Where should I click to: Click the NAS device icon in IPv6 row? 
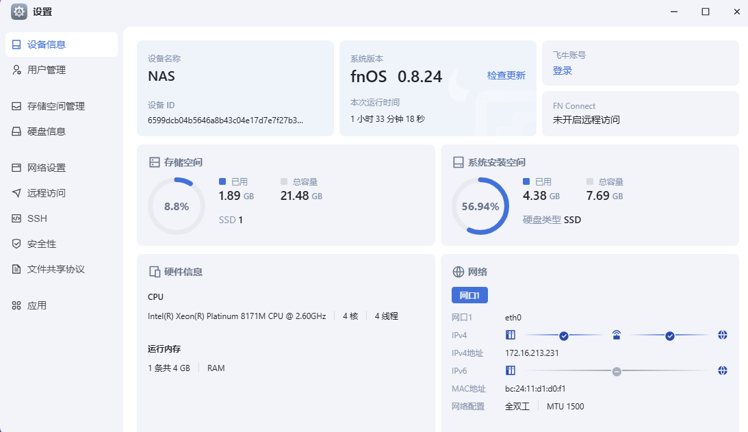[510, 370]
